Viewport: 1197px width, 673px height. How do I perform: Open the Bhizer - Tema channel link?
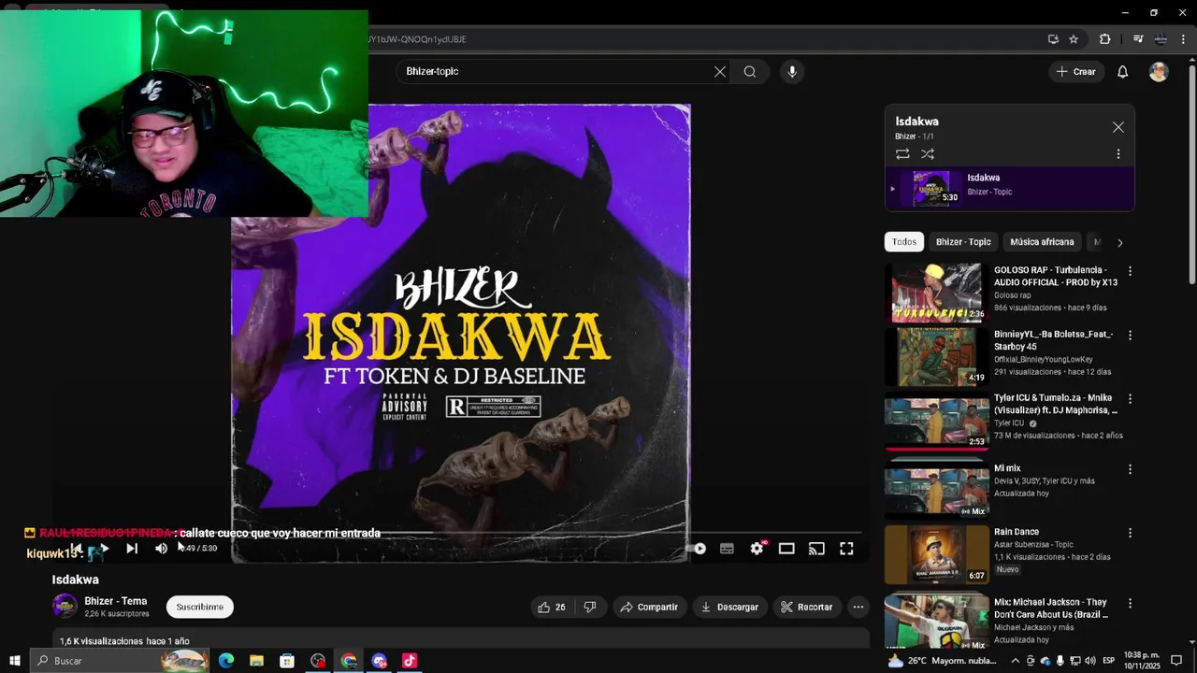pyautogui.click(x=116, y=601)
